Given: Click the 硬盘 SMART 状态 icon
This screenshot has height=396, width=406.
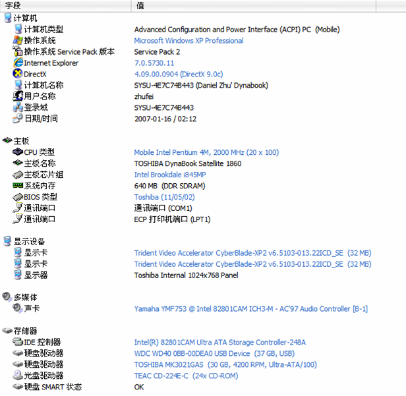Looking at the screenshot, I should click(x=18, y=387).
